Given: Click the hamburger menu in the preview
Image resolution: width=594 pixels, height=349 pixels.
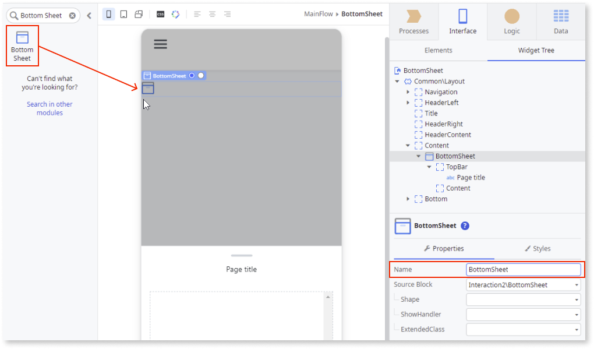Looking at the screenshot, I should (160, 44).
